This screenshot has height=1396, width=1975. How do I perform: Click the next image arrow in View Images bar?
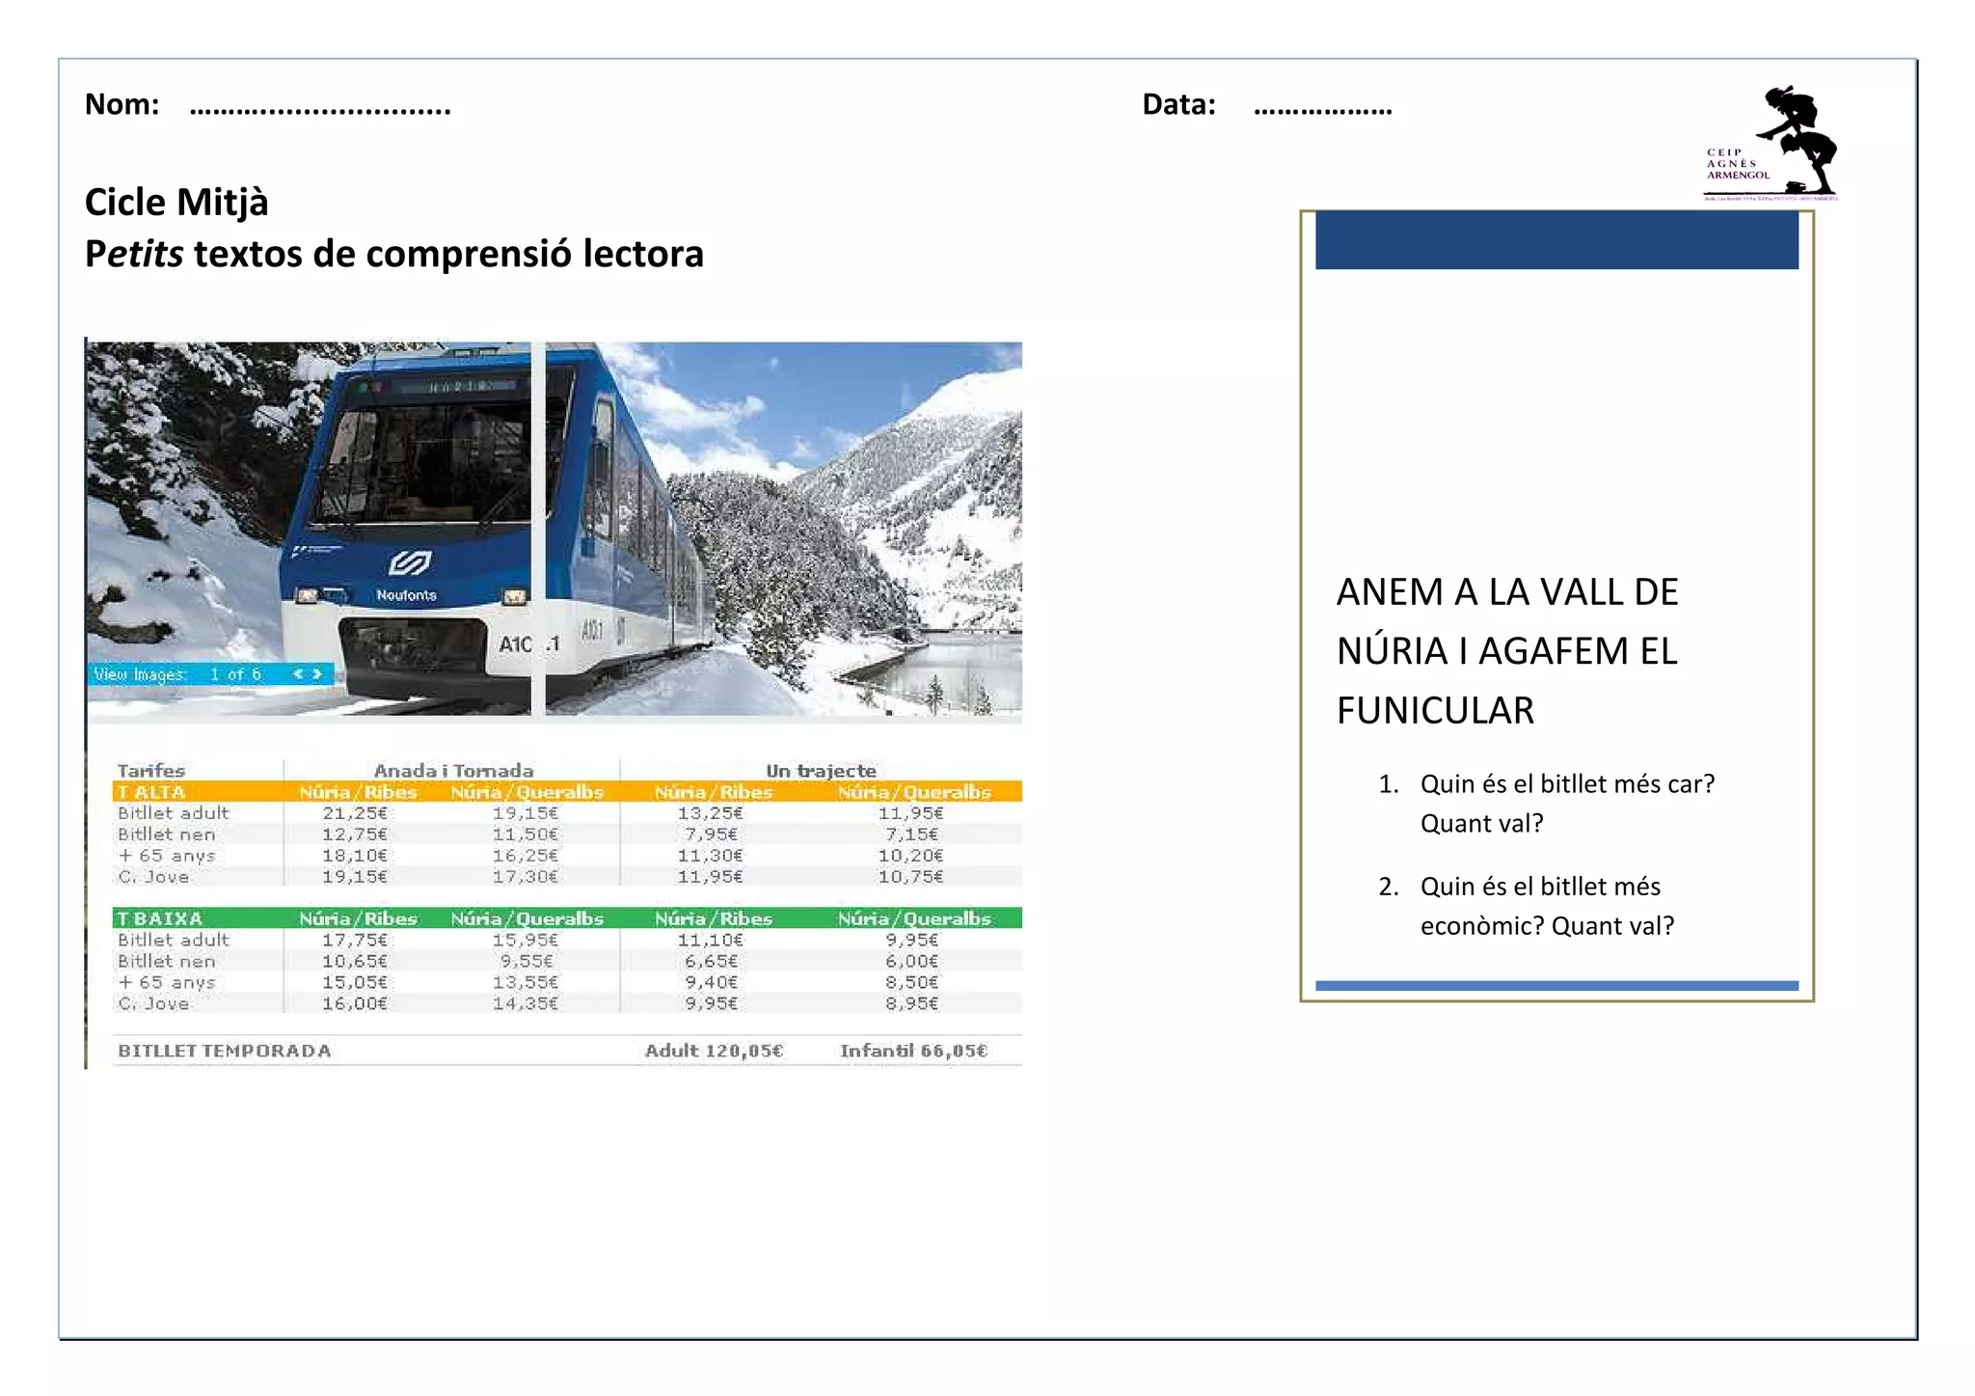click(316, 674)
